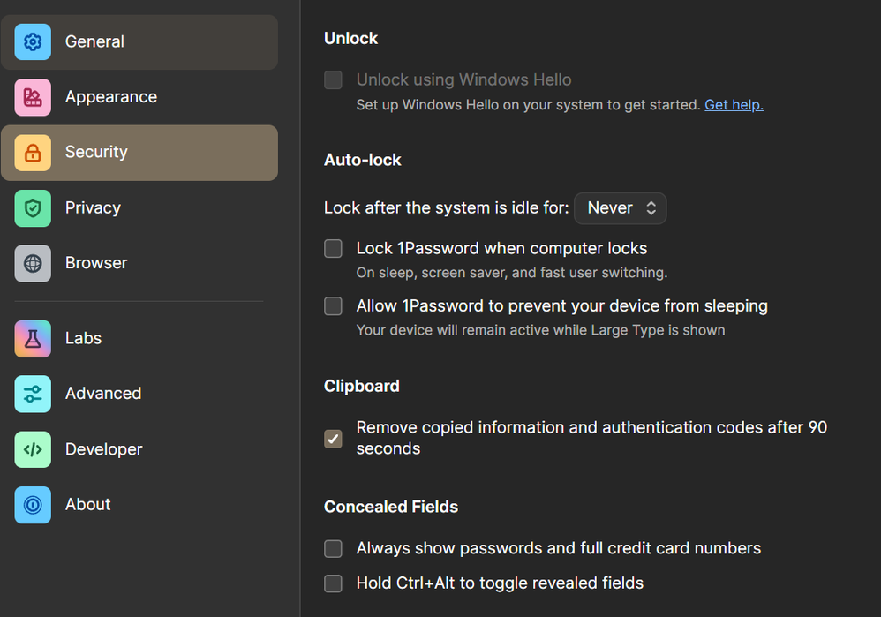Screen dimensions: 881x617
Task: Uncheck Remove copied information after 90 seconds
Action: point(333,439)
